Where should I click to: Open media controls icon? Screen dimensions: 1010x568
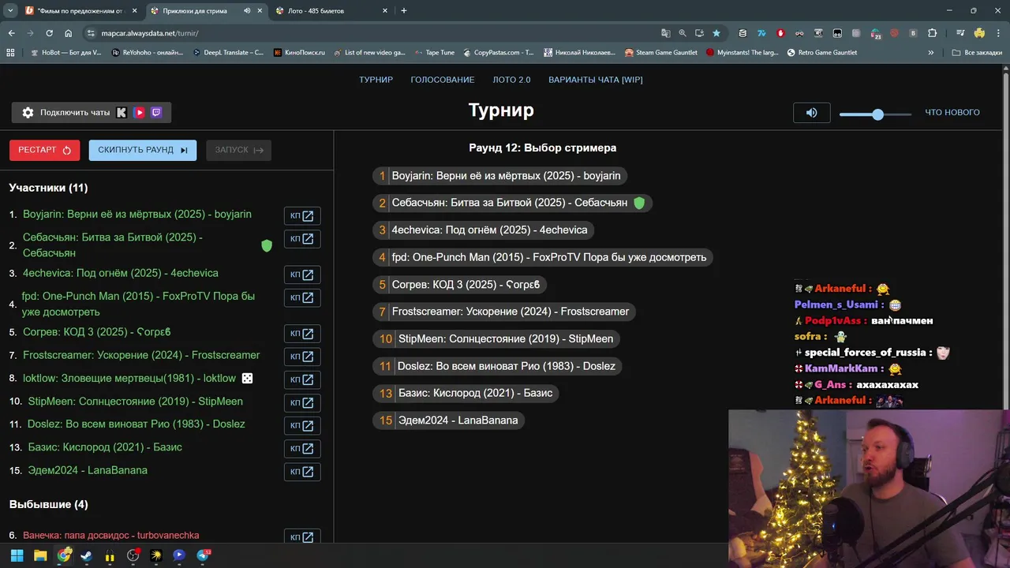(960, 33)
